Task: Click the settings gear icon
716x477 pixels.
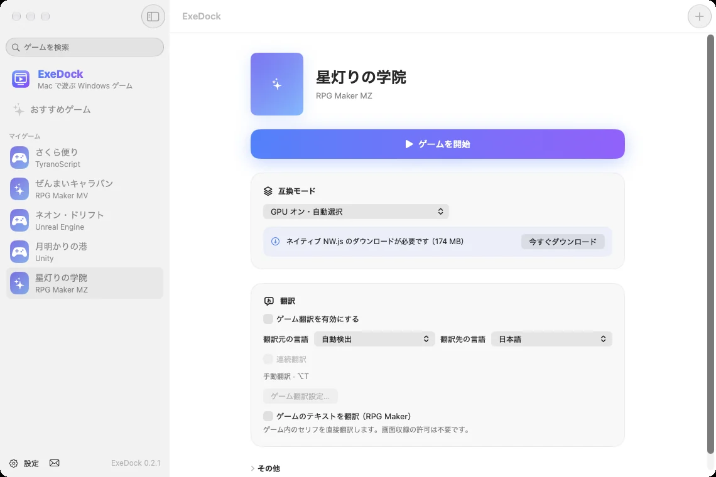Action: pos(14,463)
